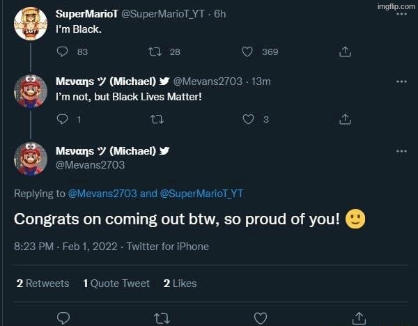Retweet SuperMarioT's tweet with 28 retweets

[156, 52]
